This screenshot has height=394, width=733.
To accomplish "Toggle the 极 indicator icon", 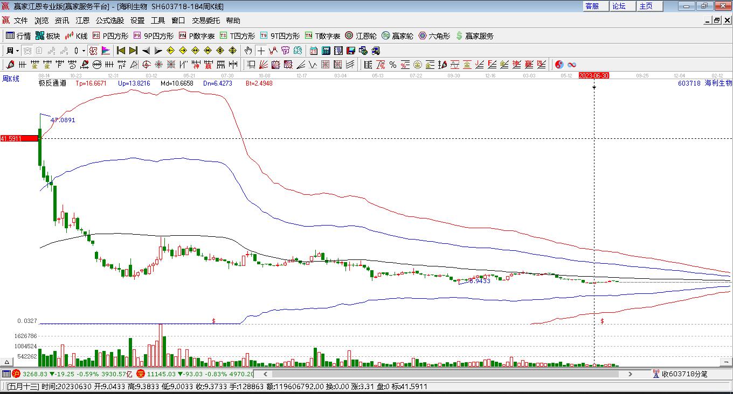I will coord(93,51).
